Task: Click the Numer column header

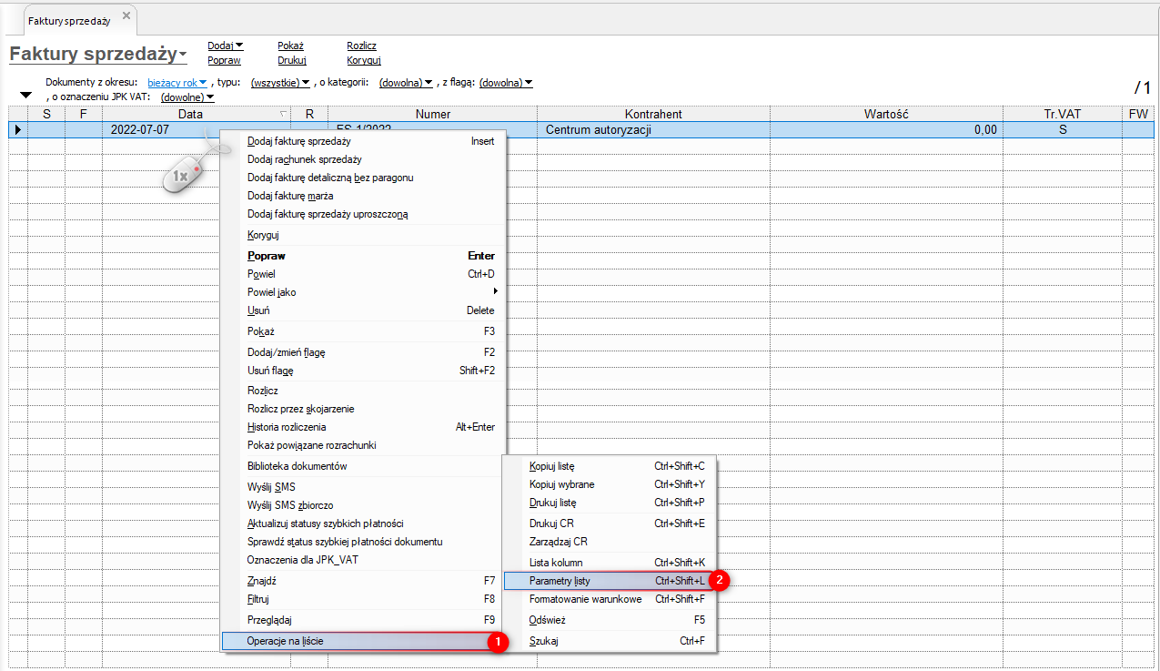Action: [x=433, y=114]
